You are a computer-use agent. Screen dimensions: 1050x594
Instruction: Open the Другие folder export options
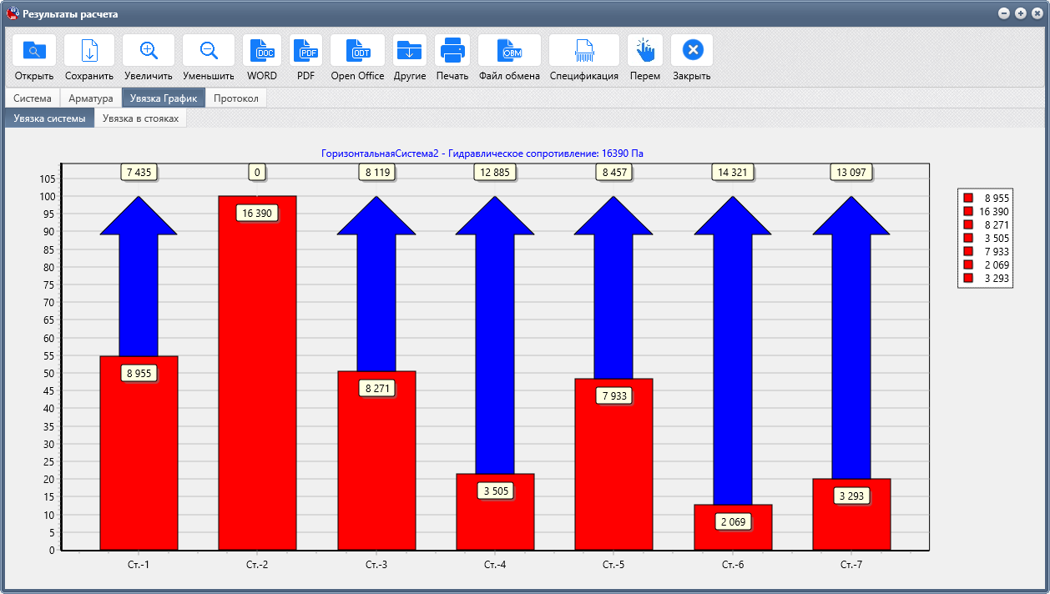click(410, 51)
